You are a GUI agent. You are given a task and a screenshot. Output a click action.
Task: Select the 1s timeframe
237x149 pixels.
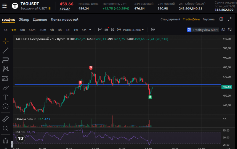6,30
